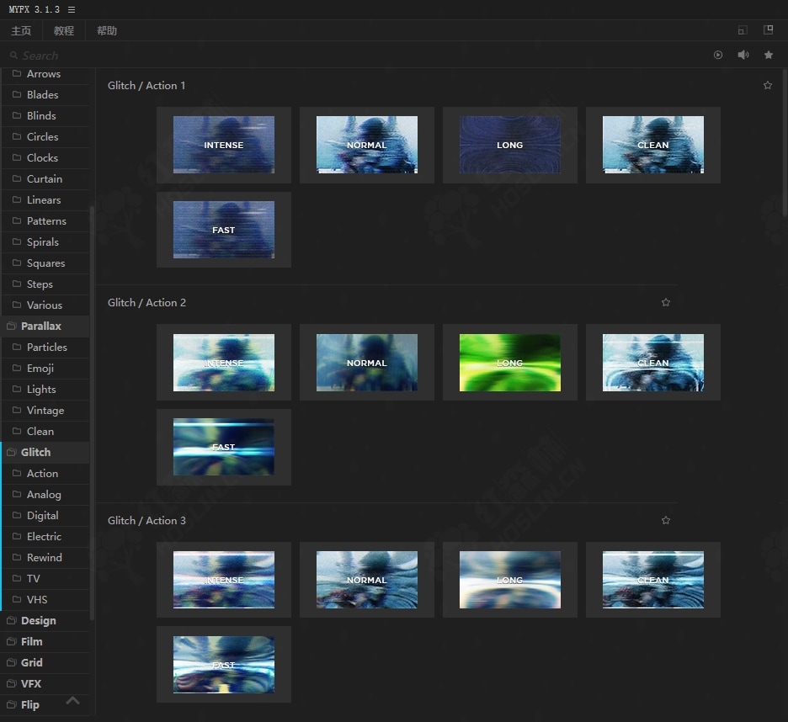Collapse the Glitch category folder
The height and width of the screenshot is (722, 788).
coord(36,452)
